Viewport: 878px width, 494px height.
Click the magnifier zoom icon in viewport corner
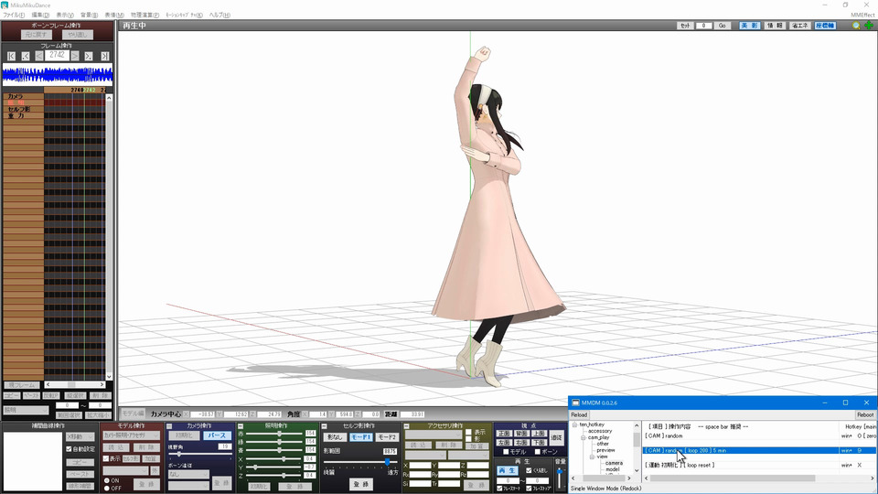point(856,26)
